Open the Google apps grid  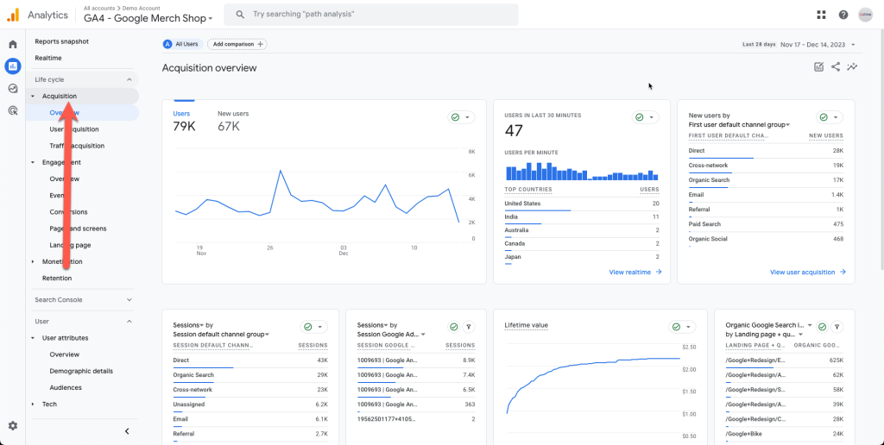[x=821, y=15]
